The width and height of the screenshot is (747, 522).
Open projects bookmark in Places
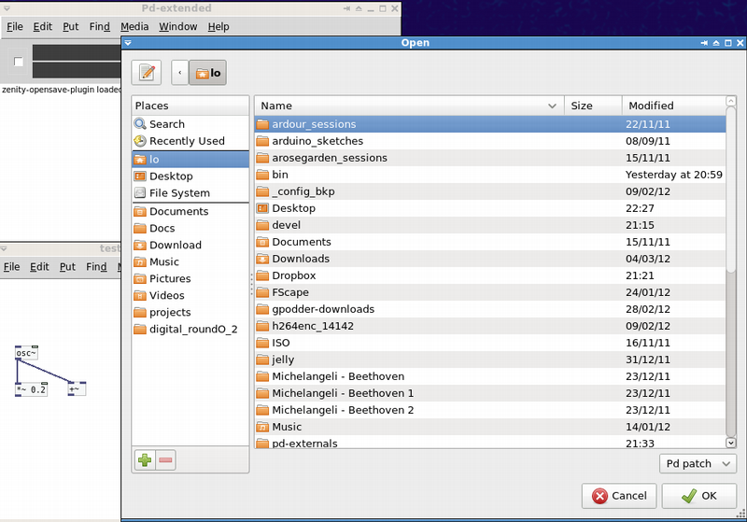pyautogui.click(x=190, y=313)
